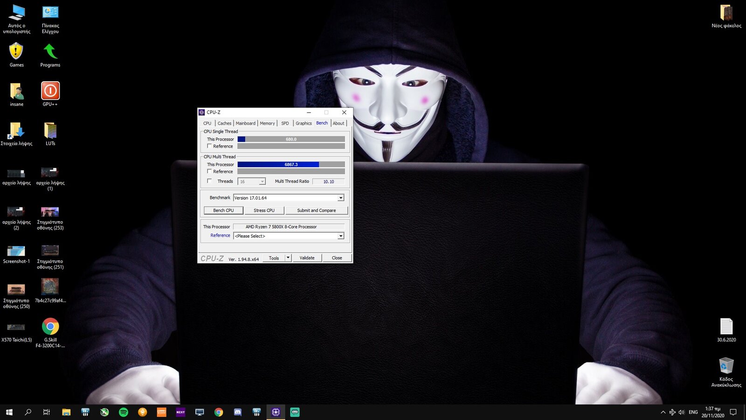Click the airplane mode tray icon
746x420 pixels.
click(x=672, y=412)
